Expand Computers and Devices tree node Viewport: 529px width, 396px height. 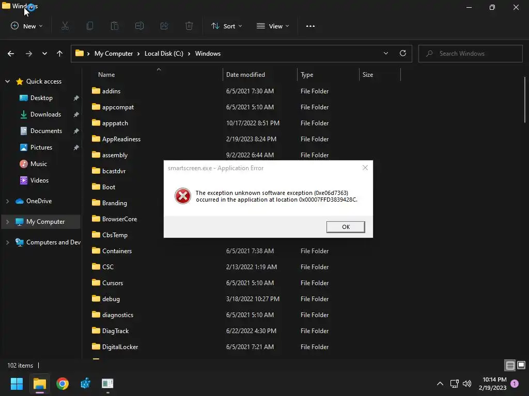tap(7, 242)
